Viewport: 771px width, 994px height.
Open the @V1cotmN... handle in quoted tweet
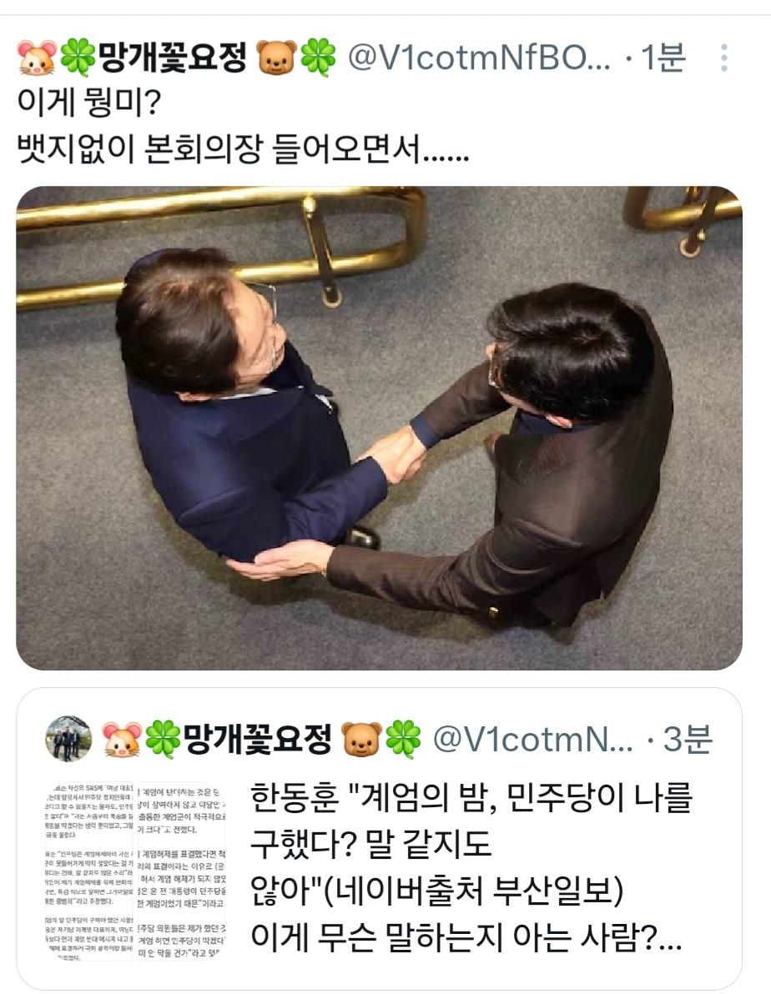click(x=533, y=739)
